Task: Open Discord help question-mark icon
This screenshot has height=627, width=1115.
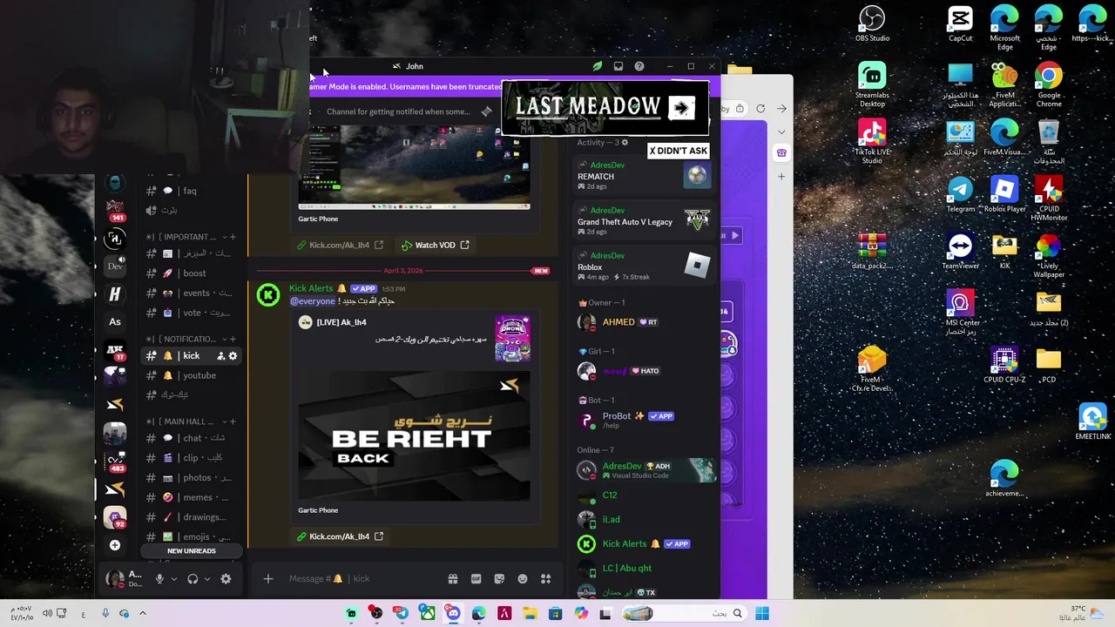Action: pyautogui.click(x=639, y=66)
